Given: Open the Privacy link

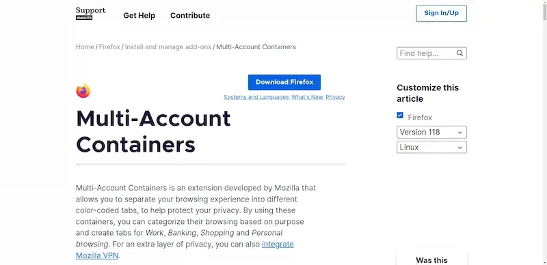Looking at the screenshot, I should [335, 97].
